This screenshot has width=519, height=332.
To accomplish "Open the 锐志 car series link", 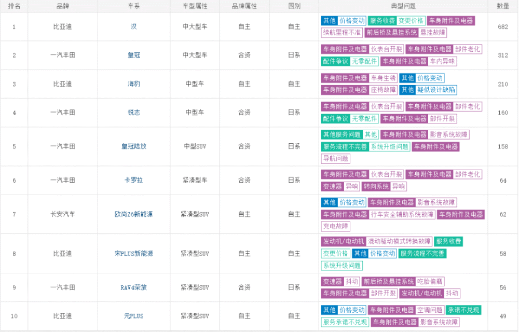I will 134,113.
